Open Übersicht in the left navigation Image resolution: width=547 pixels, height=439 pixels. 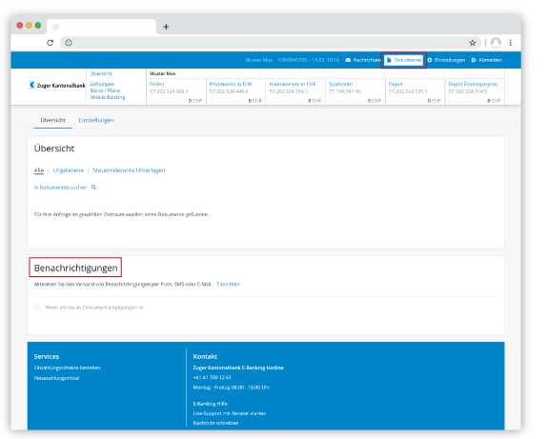click(x=101, y=73)
